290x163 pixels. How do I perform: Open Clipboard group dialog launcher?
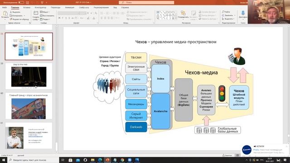[x=30, y=23]
